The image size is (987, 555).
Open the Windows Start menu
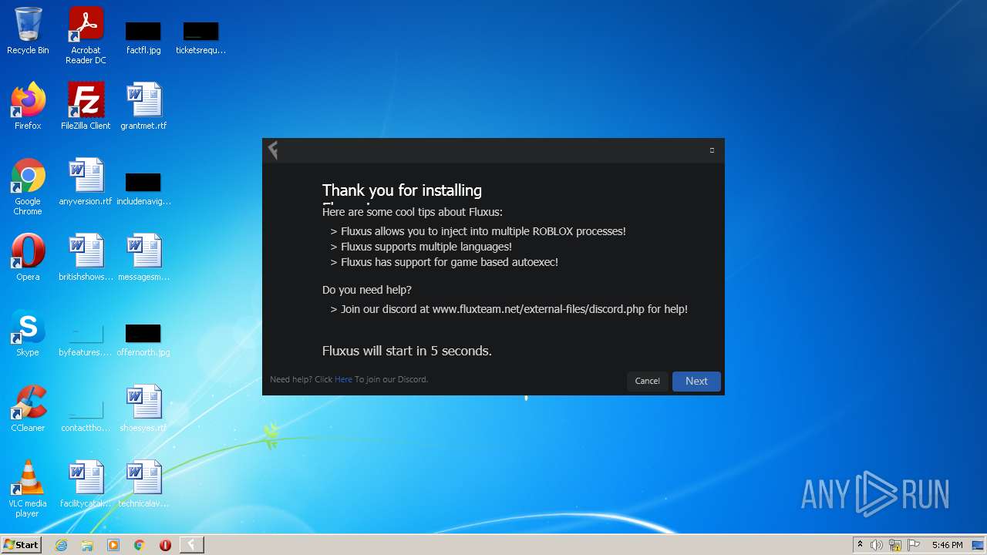click(x=21, y=545)
